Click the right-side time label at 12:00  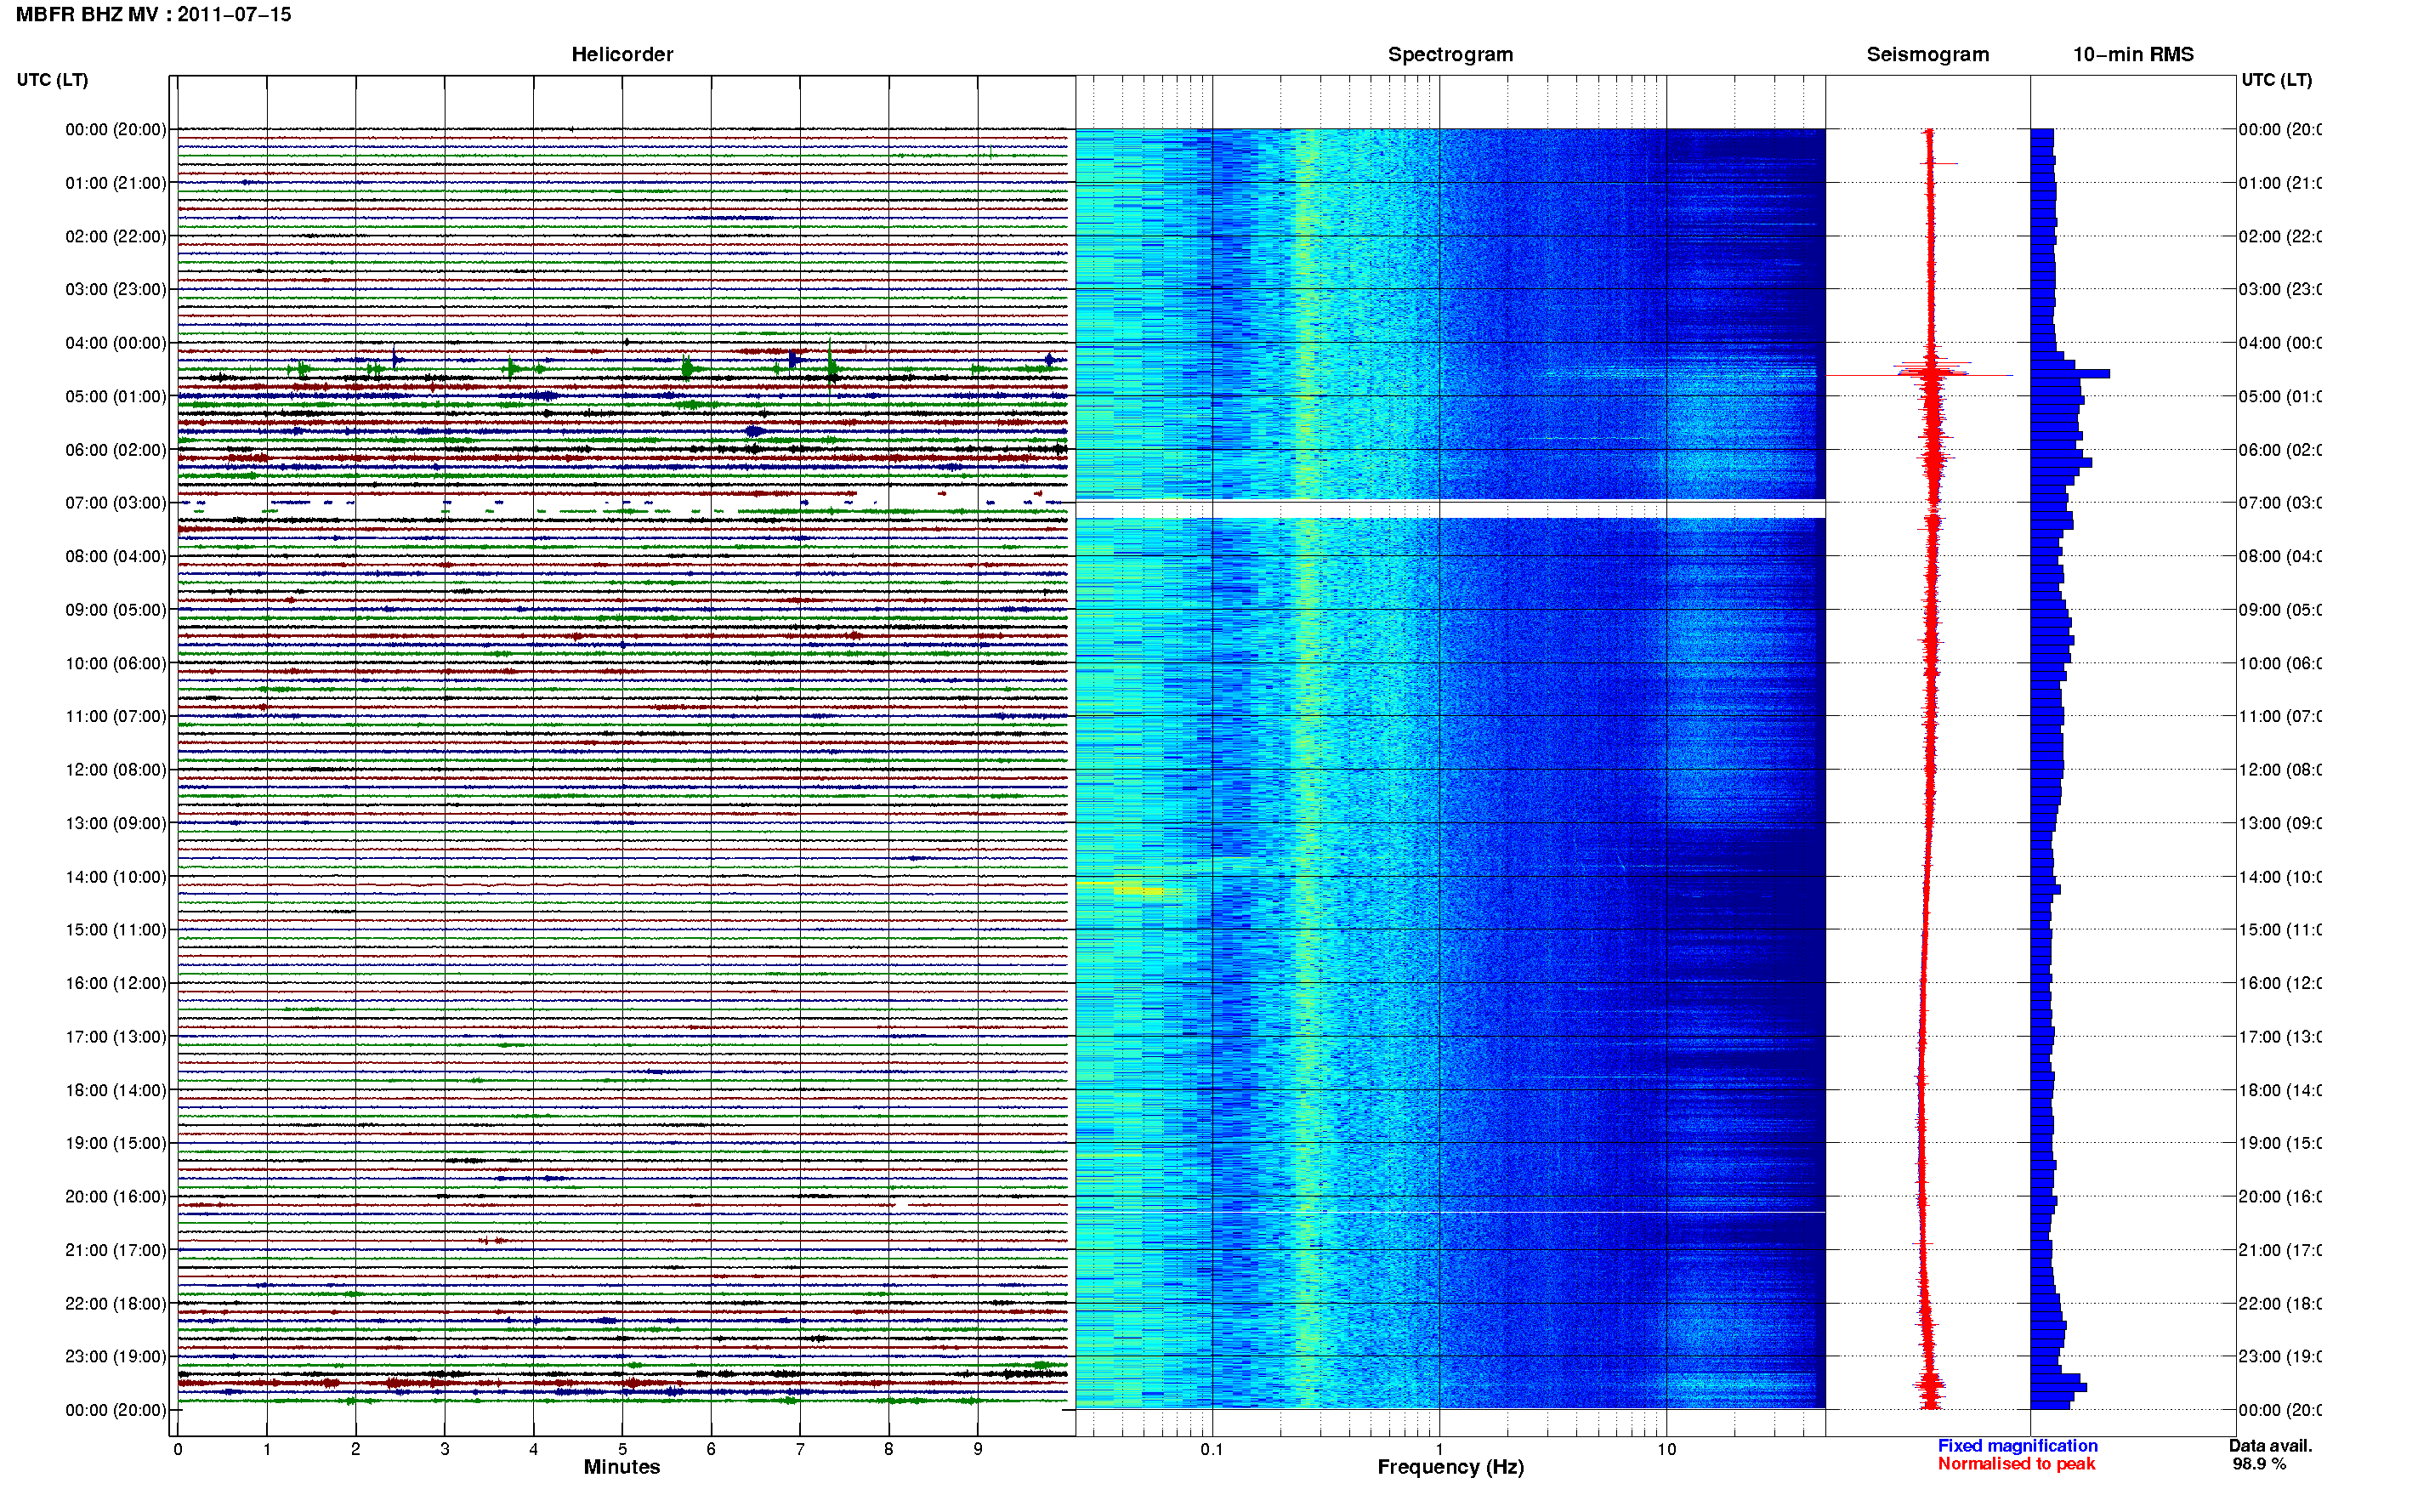point(2279,770)
